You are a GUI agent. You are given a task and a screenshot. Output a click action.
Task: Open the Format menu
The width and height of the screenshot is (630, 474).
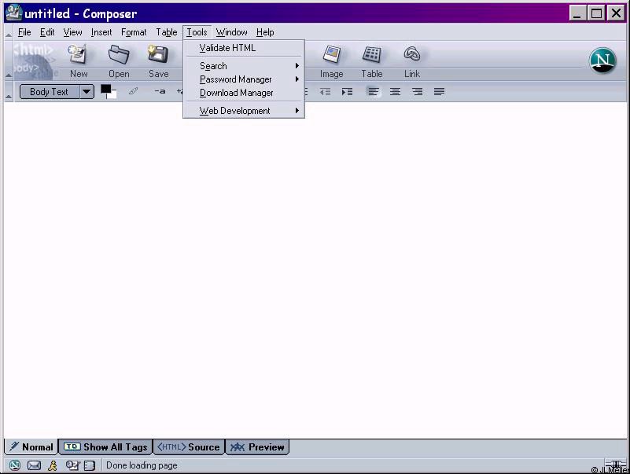[x=134, y=32]
